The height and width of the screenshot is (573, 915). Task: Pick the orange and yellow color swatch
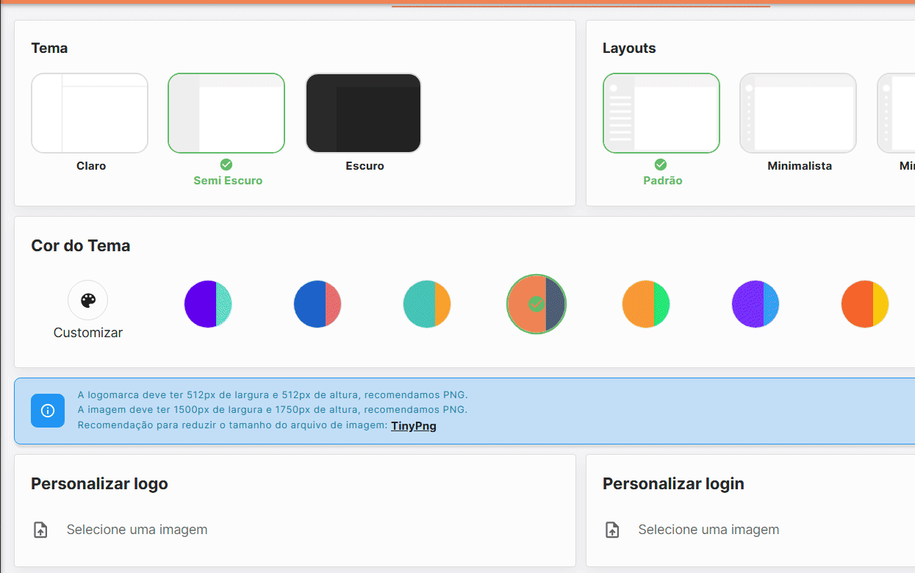pos(865,304)
